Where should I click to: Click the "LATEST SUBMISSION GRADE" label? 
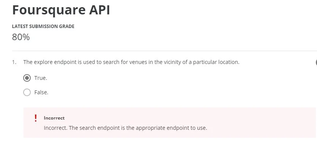43,26
